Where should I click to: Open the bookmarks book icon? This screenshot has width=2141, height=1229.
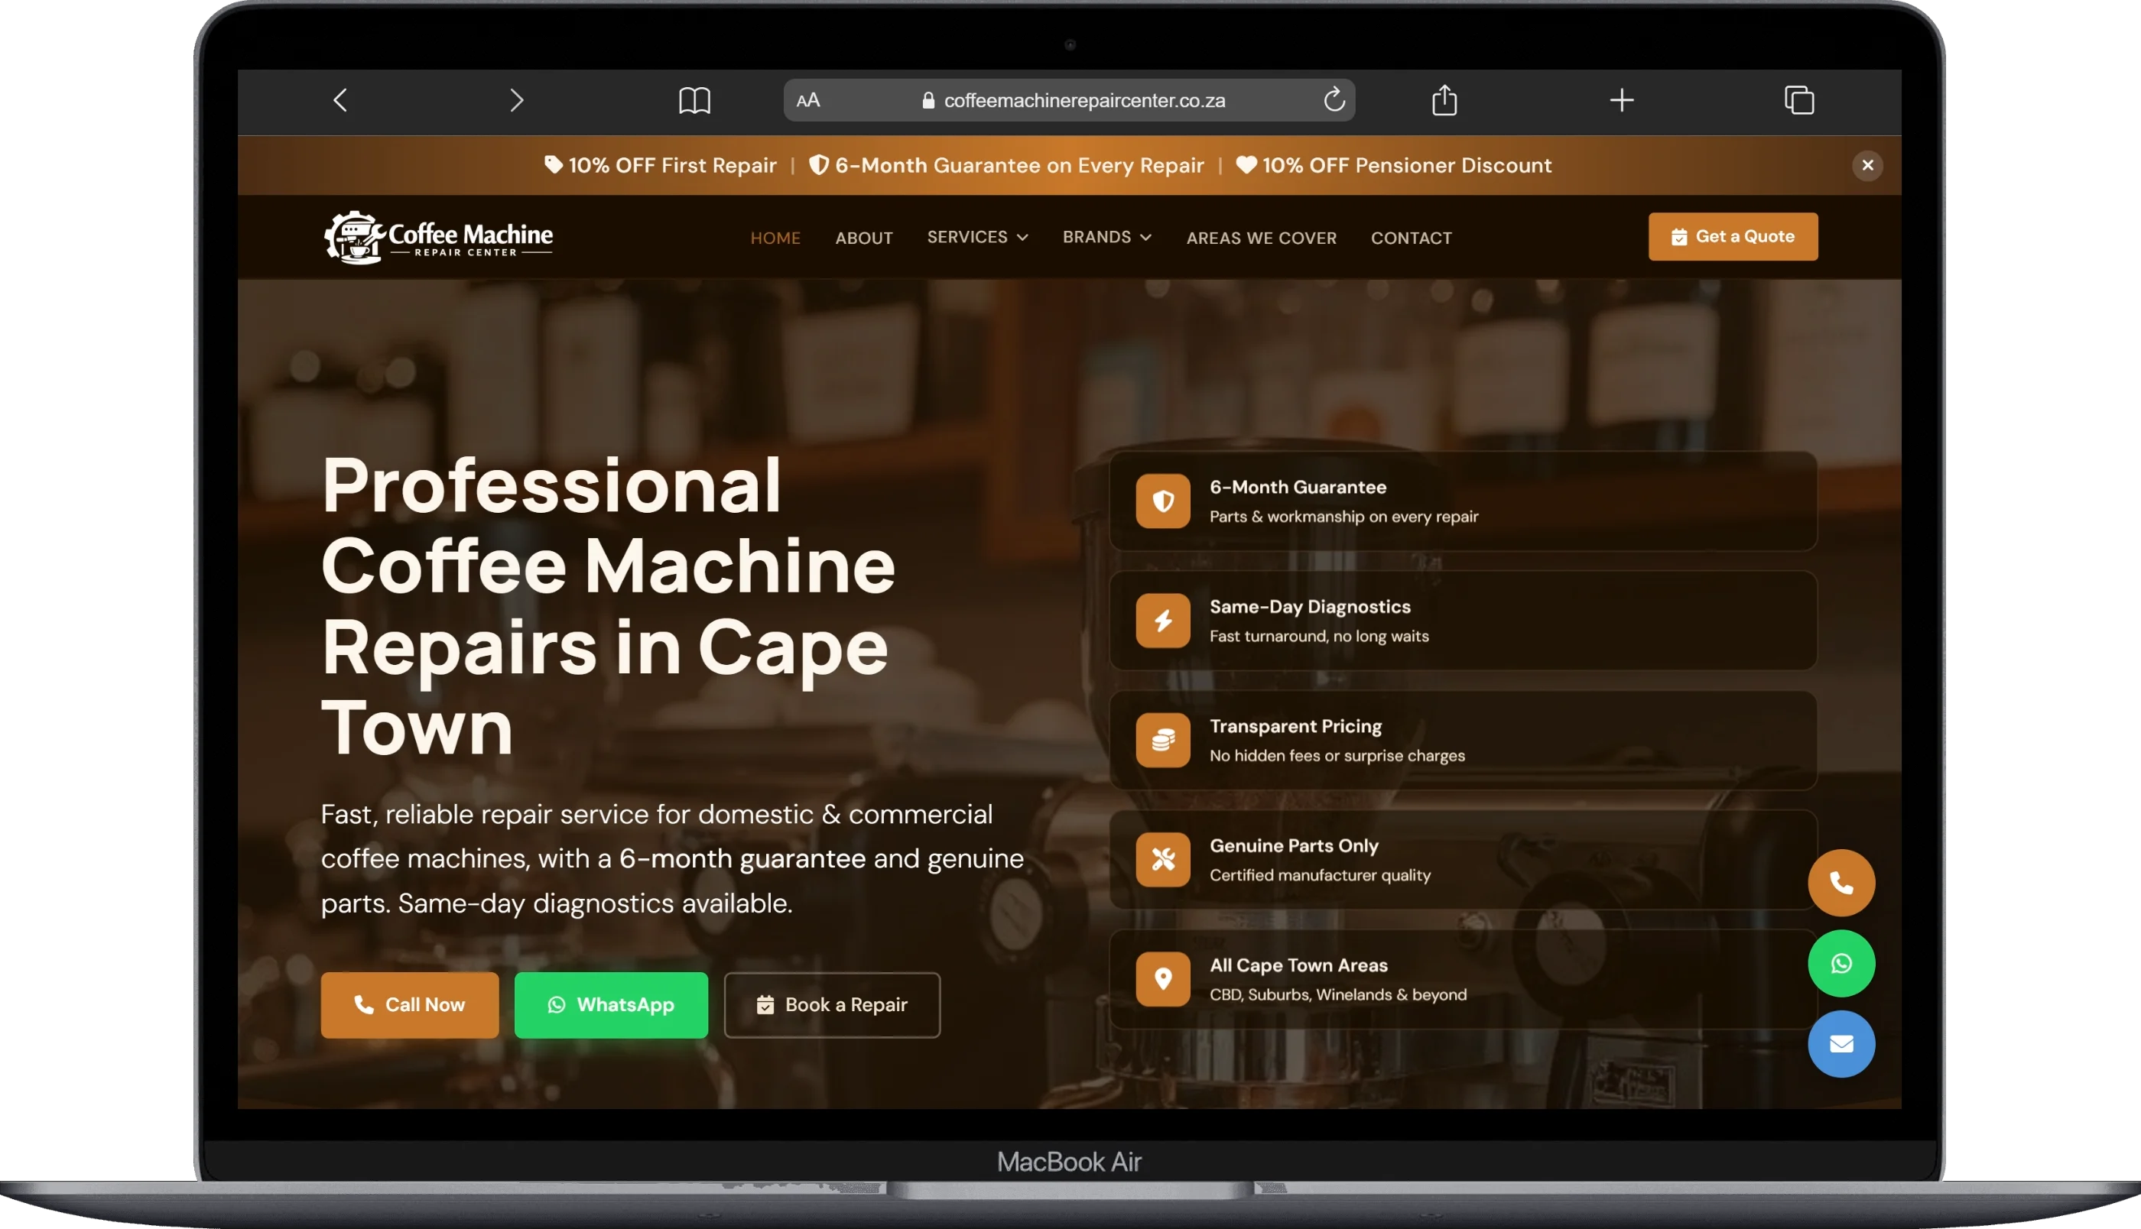pos(695,100)
